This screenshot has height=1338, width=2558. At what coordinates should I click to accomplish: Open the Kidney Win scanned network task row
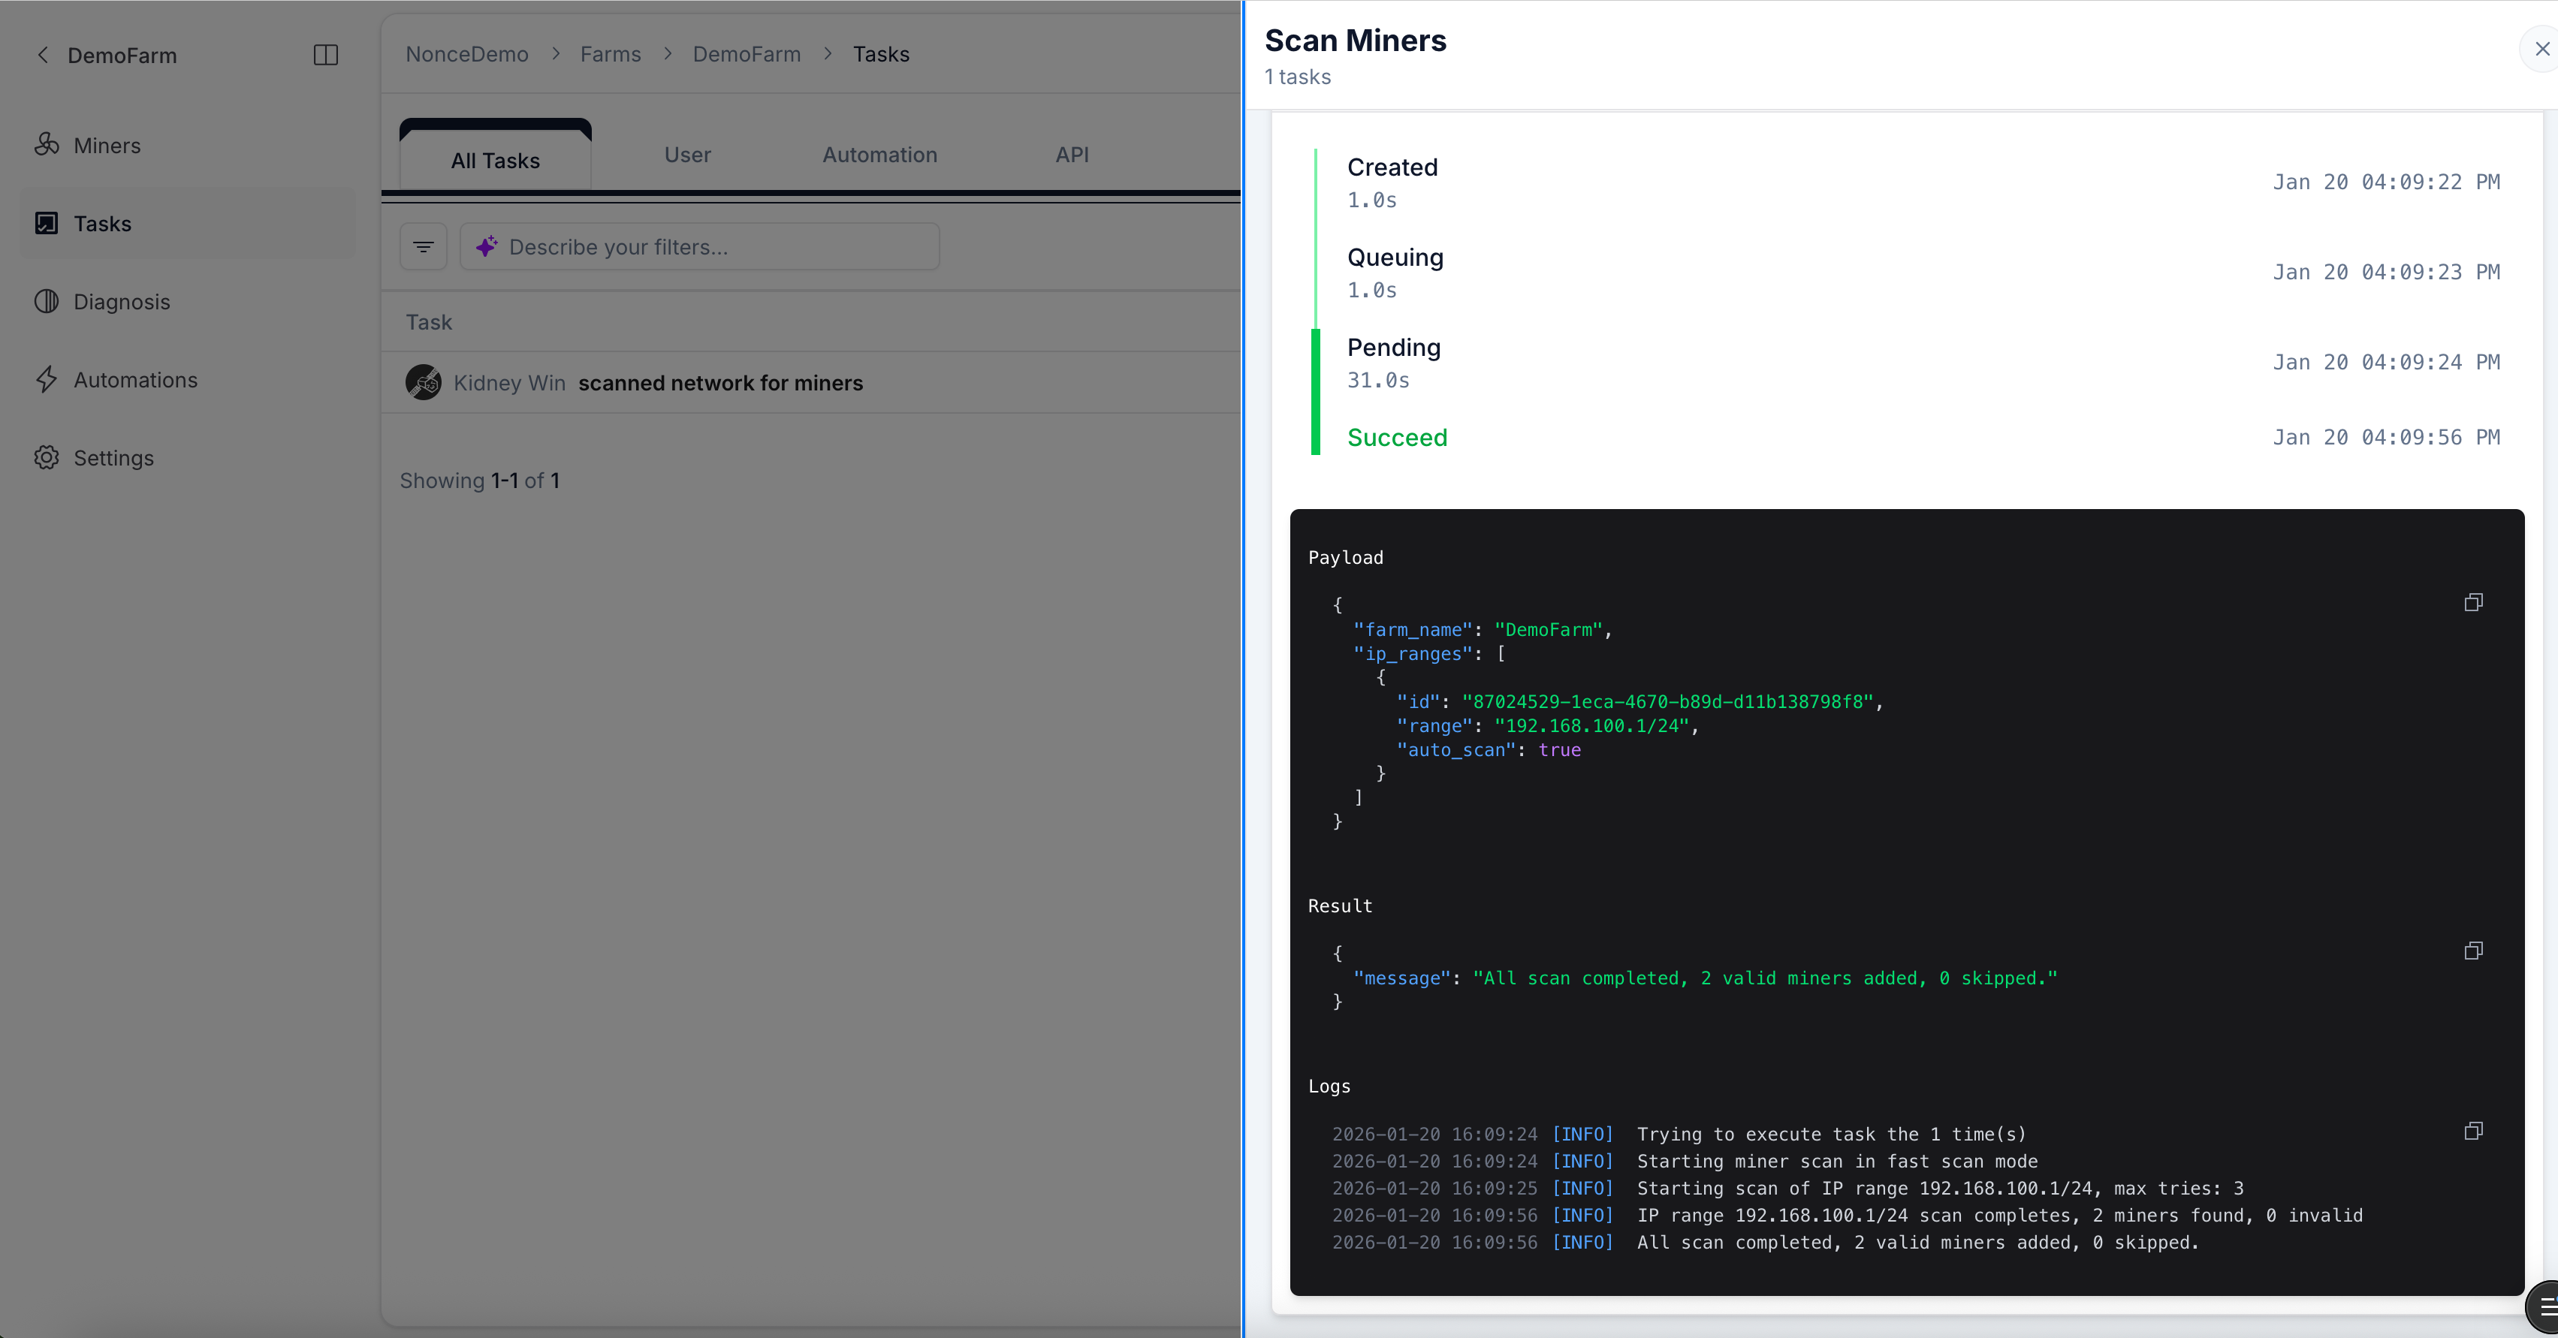coord(720,383)
